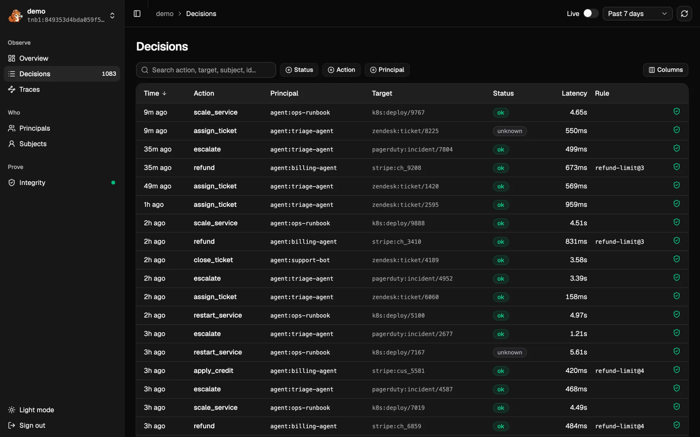Viewport: 700px width, 437px height.
Task: Click shield icon in stripe:ch_3410 row
Action: tap(677, 241)
